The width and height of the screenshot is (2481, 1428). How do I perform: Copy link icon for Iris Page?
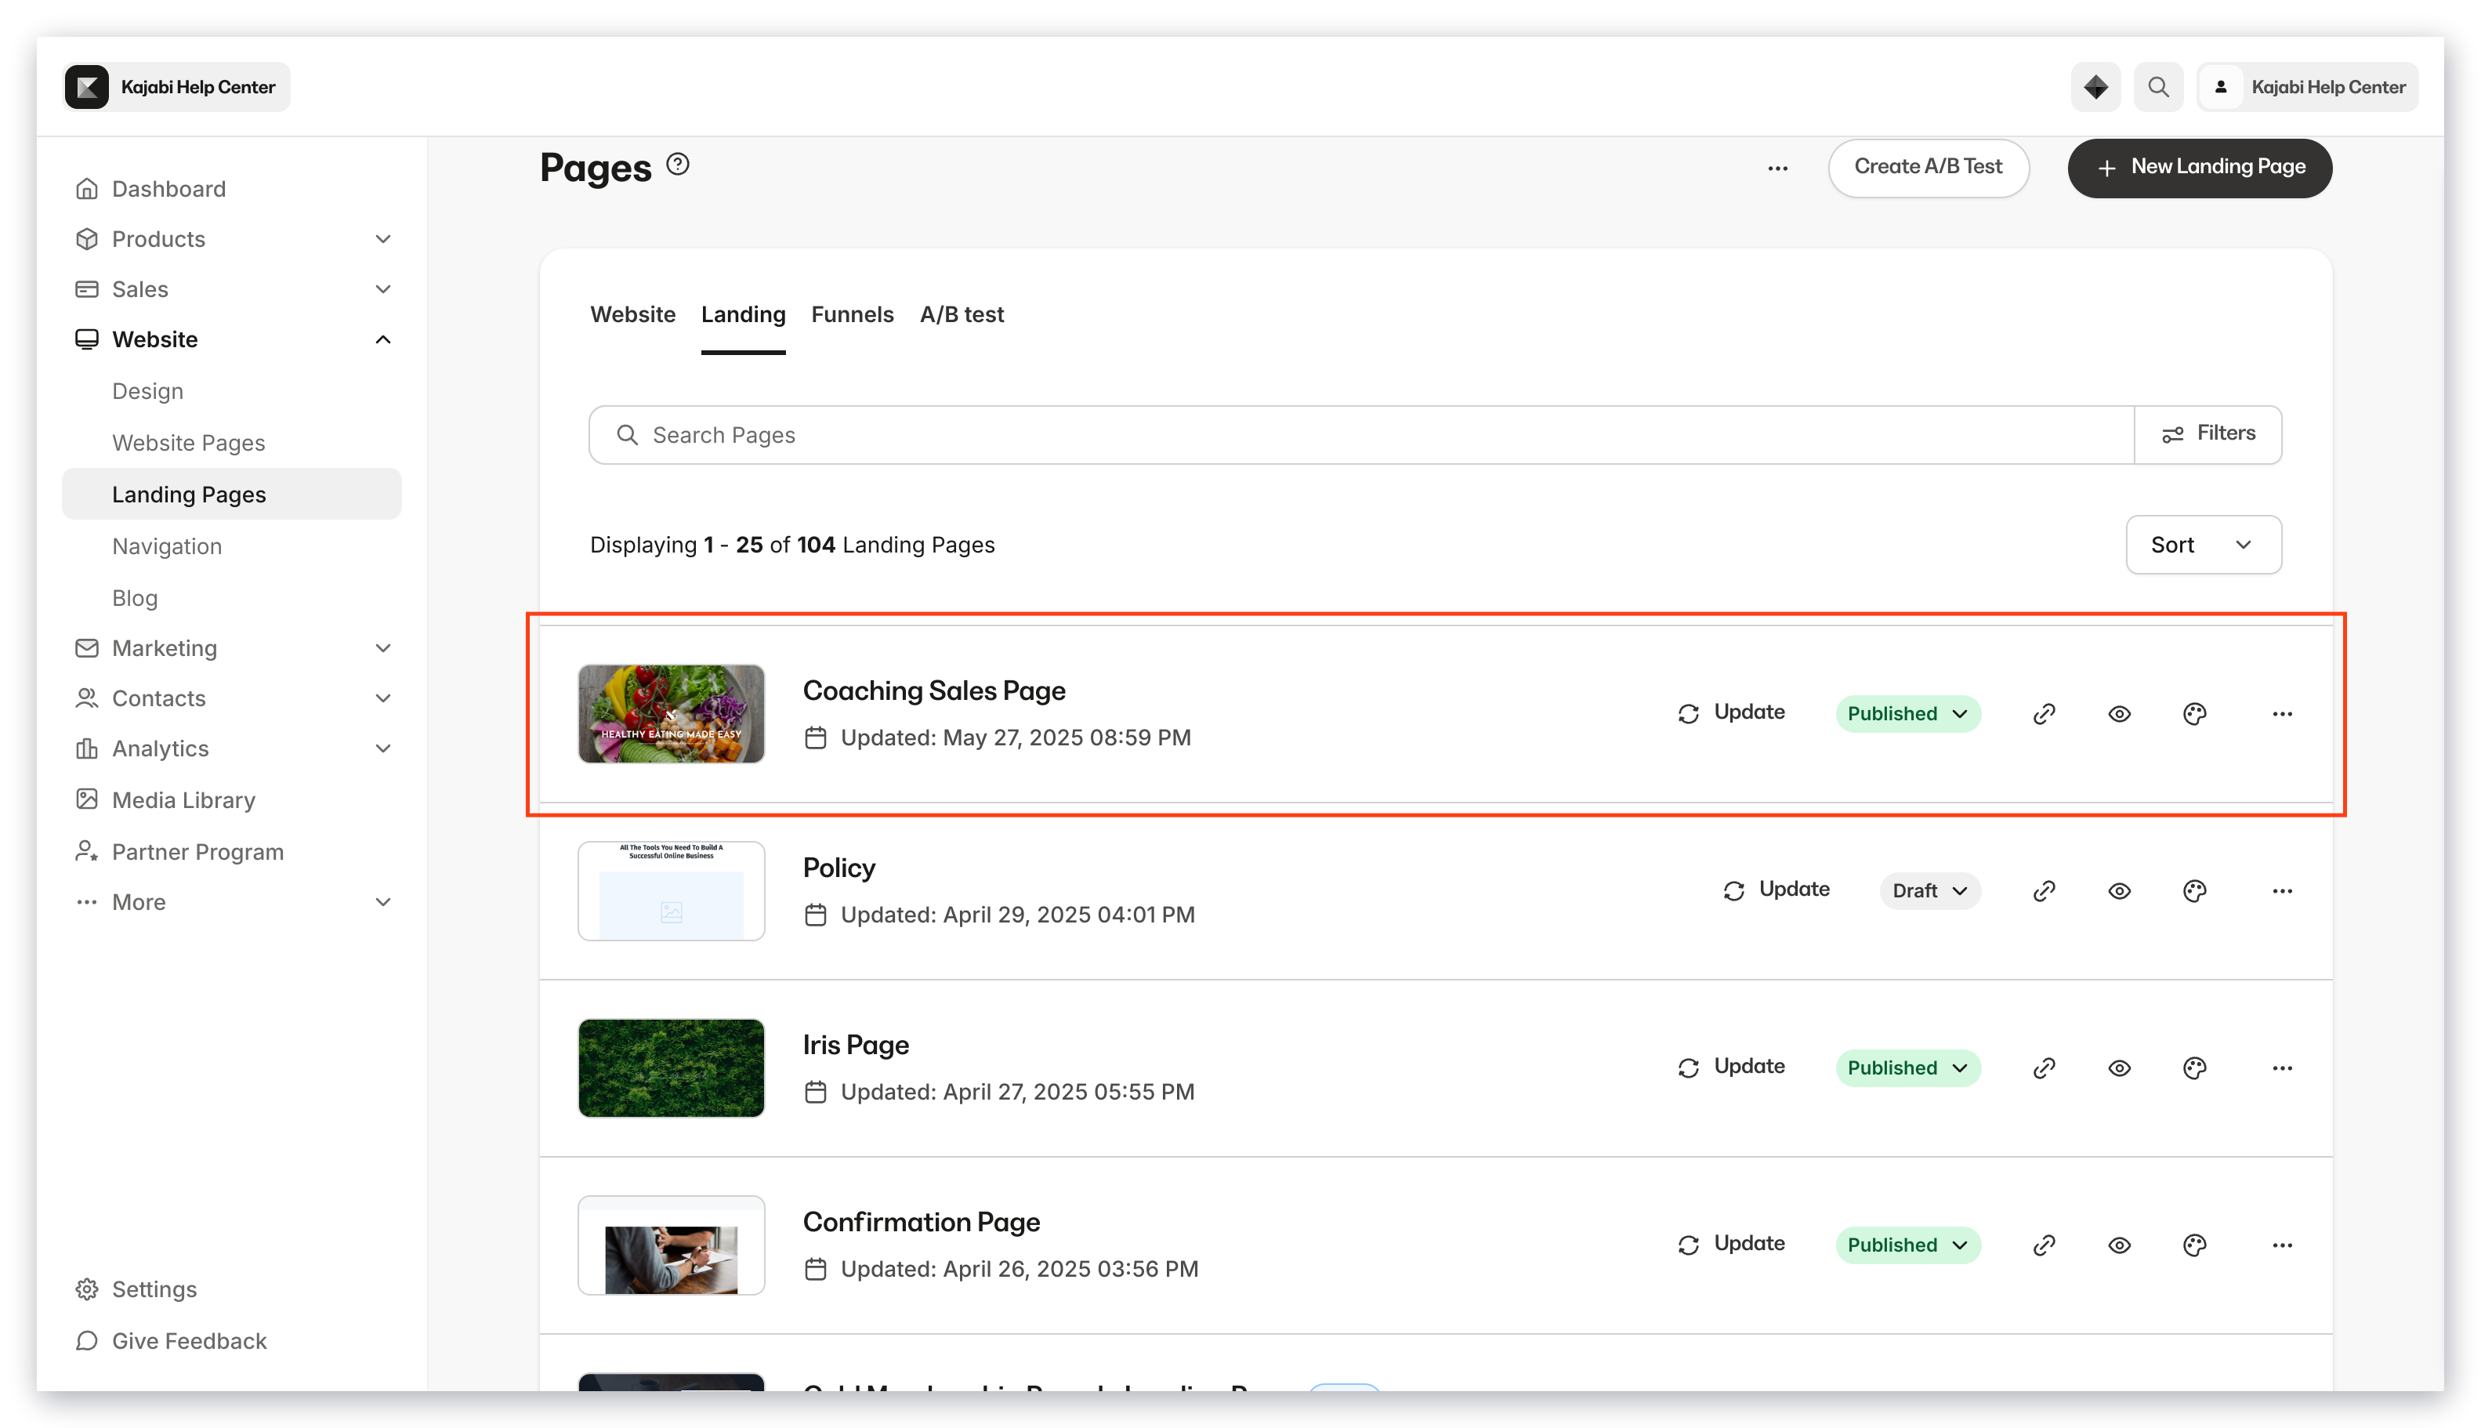(x=2044, y=1067)
